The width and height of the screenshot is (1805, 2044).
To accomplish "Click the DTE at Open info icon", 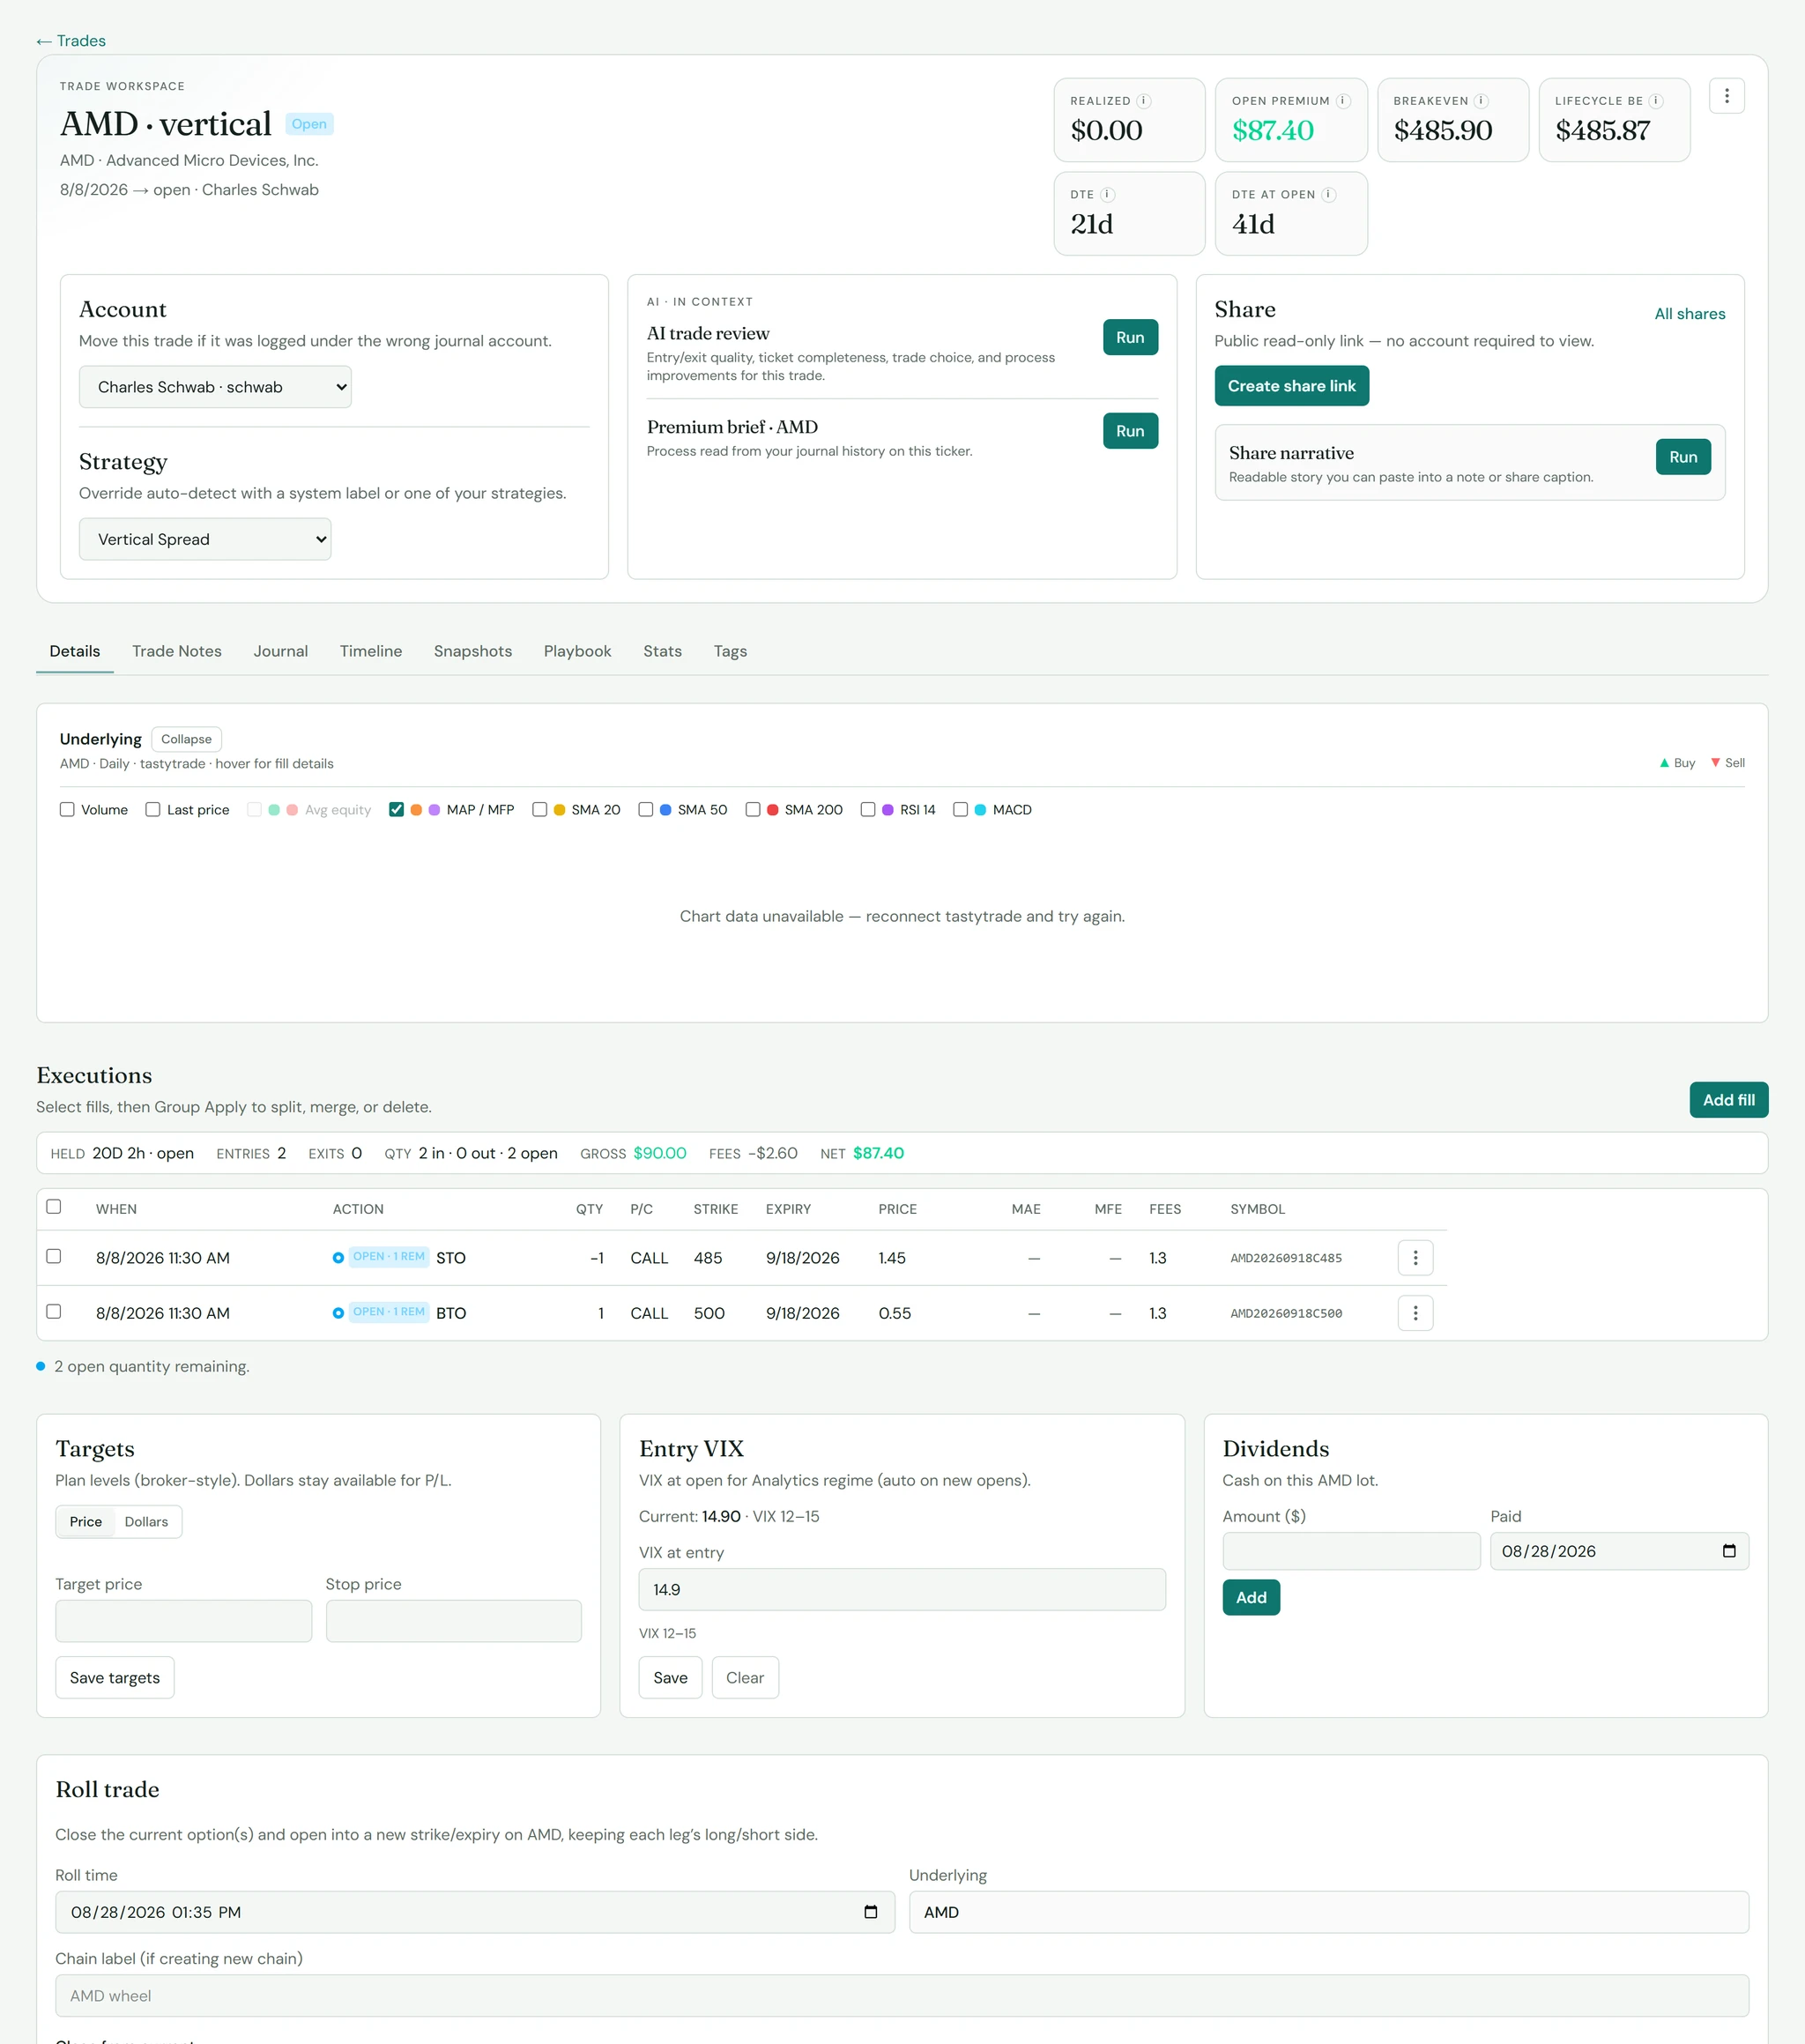I will [x=1328, y=195].
